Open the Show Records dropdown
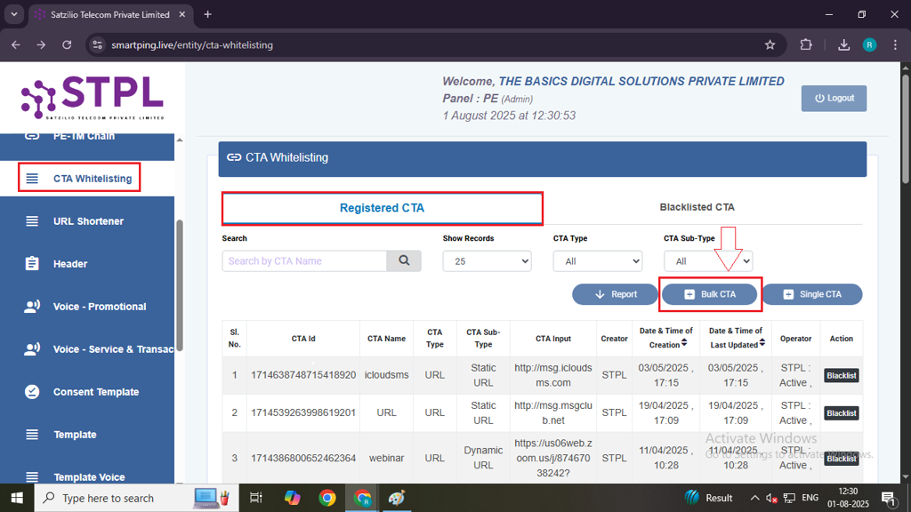The image size is (911, 512). pyautogui.click(x=487, y=261)
